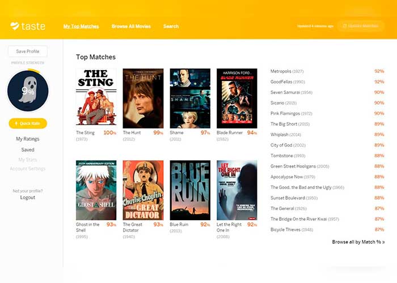Expand Browse all by Match % link
The height and width of the screenshot is (283, 397).
point(358,242)
